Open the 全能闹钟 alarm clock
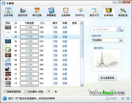 66,12
